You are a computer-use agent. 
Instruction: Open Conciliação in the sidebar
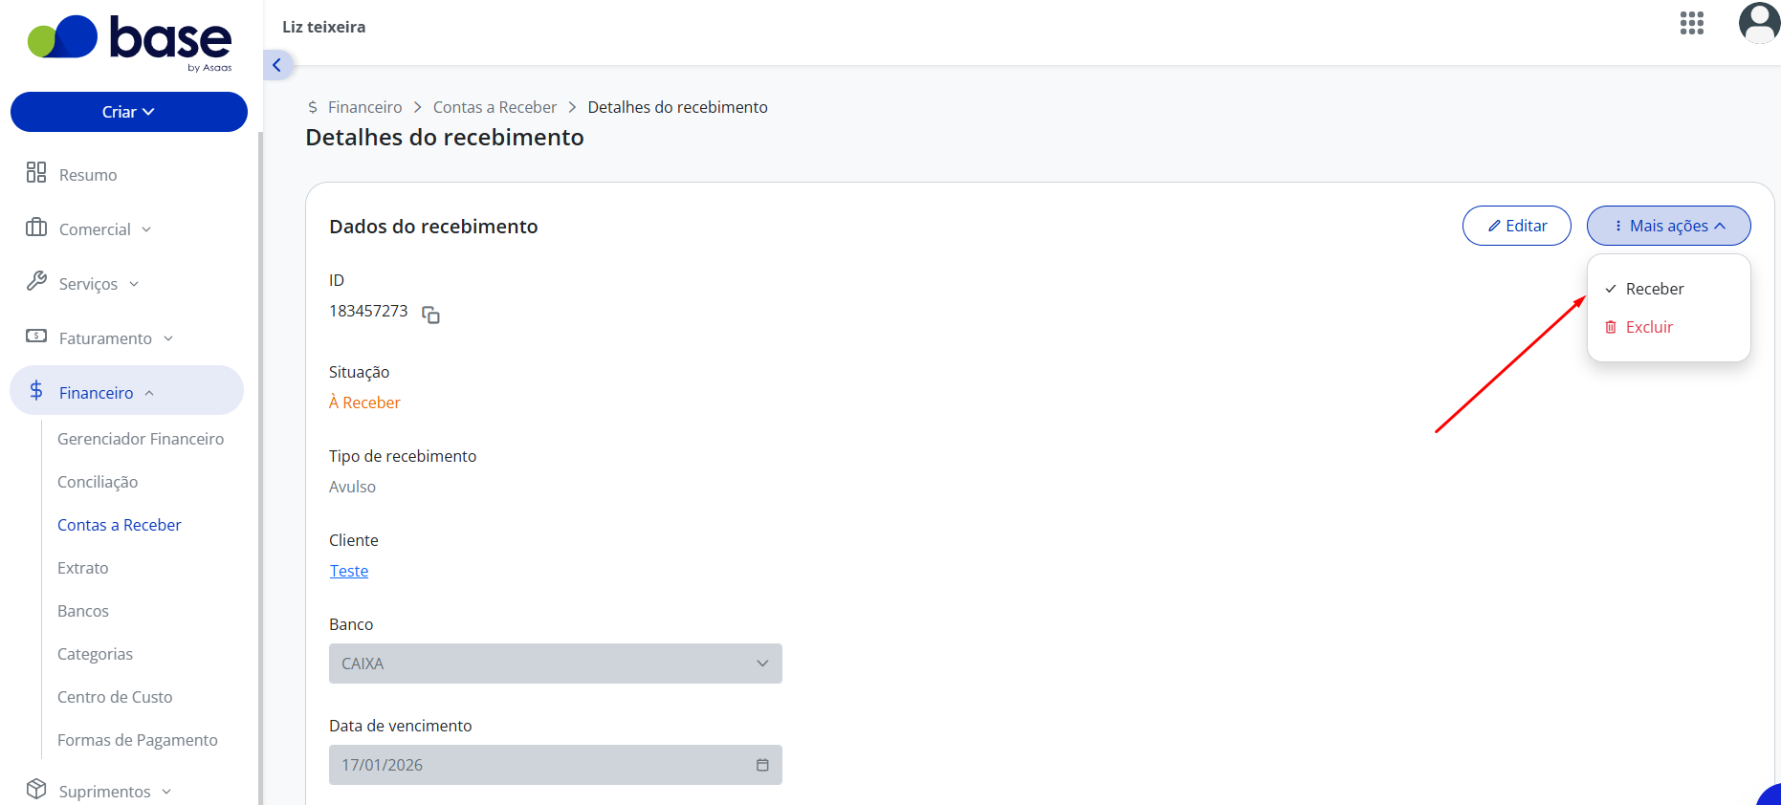pos(98,482)
